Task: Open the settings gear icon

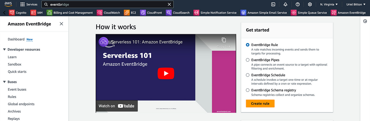Action: tap(310, 4)
